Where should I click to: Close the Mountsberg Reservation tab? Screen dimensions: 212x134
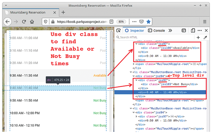pyautogui.click(x=55, y=13)
